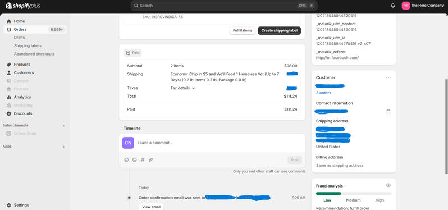Click the CN staff avatar
Viewport: 448px width, 210px height.
pos(128,143)
